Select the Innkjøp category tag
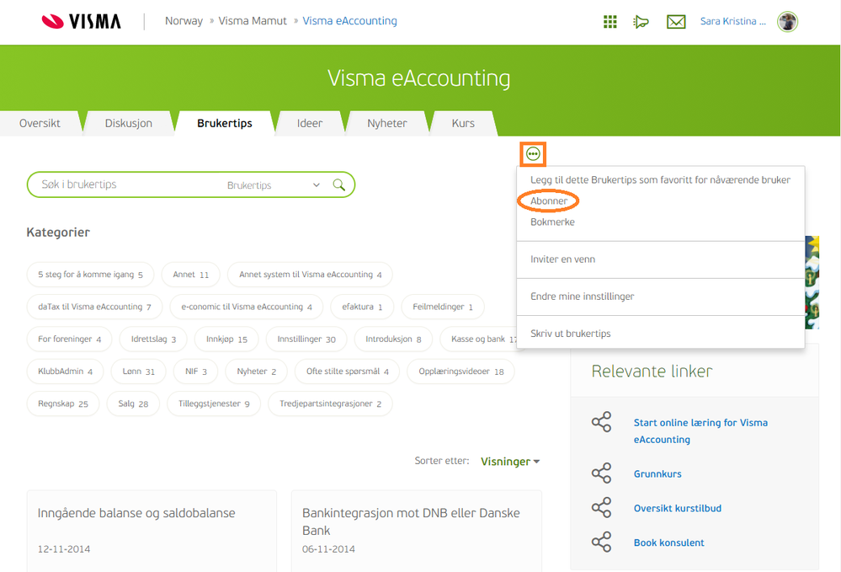 226,339
